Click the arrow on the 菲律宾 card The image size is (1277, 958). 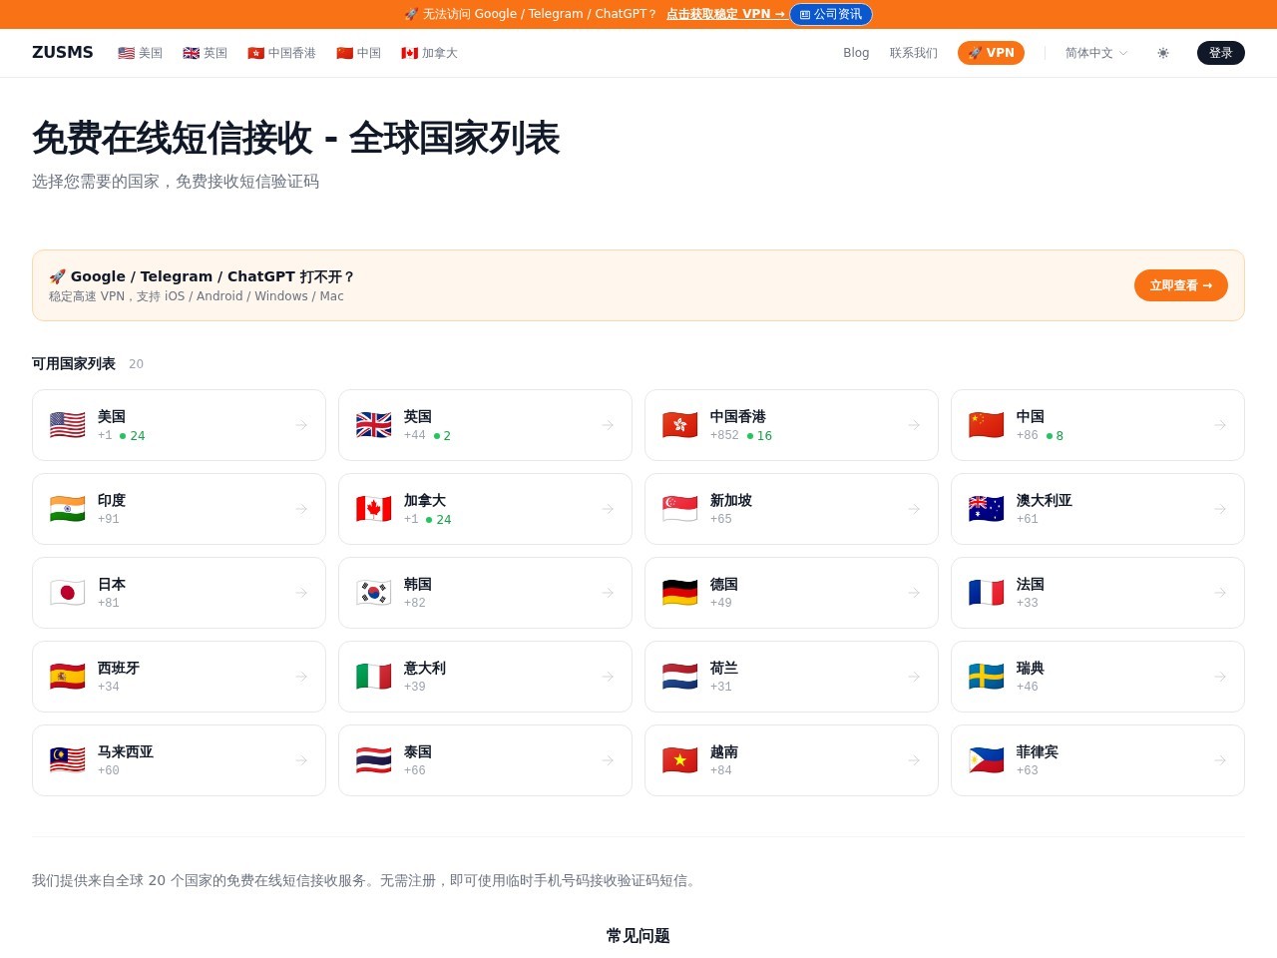[1220, 760]
